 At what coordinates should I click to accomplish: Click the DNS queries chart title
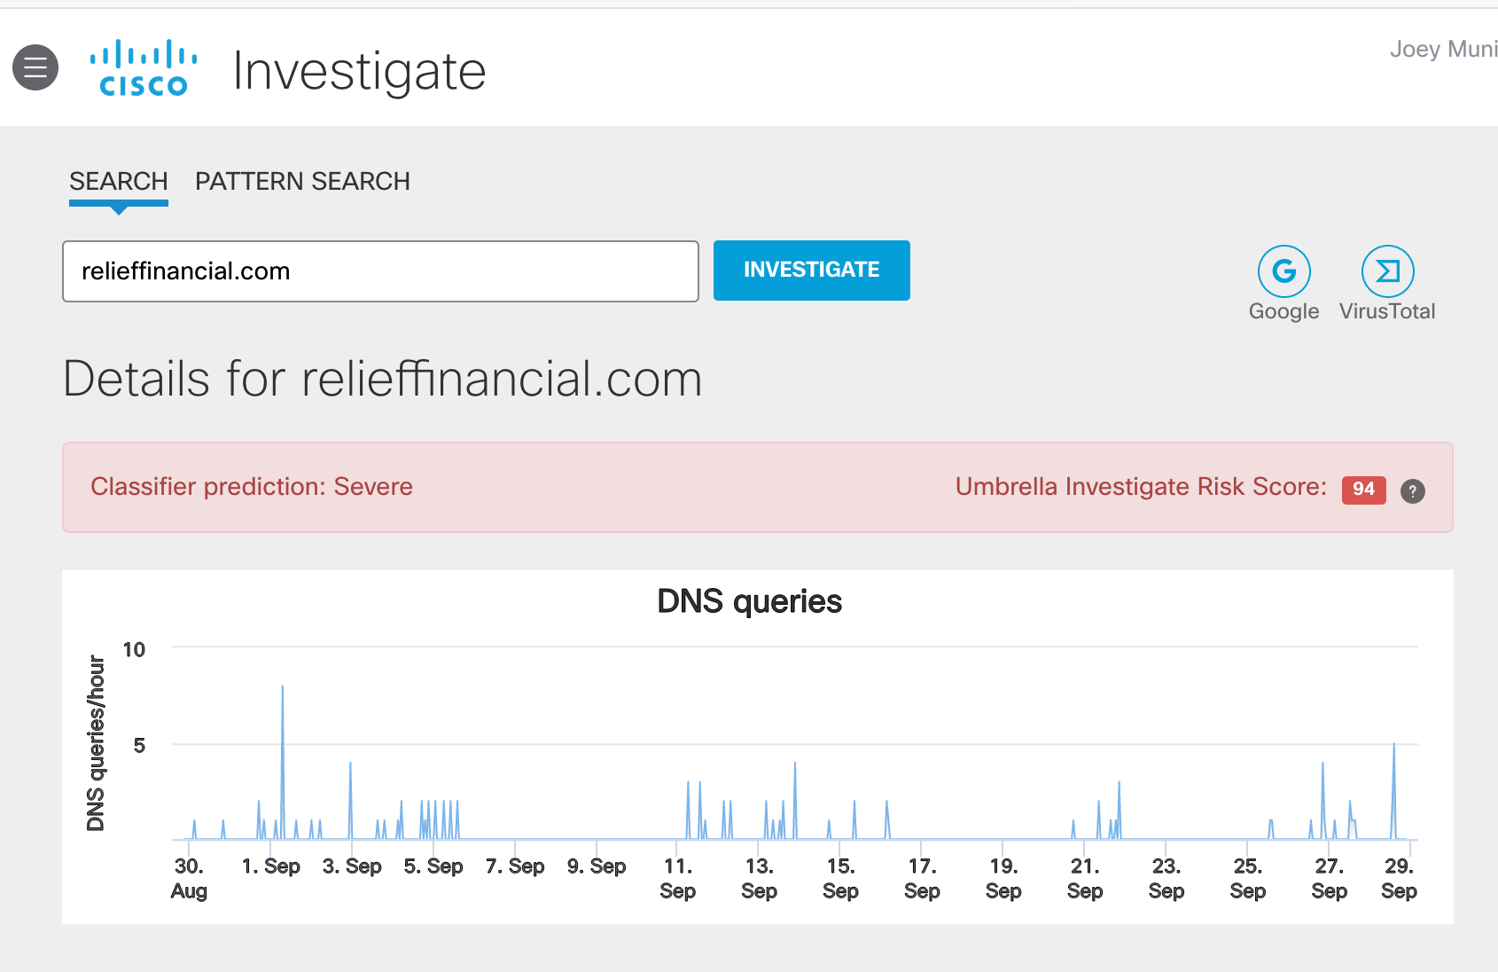(x=749, y=601)
